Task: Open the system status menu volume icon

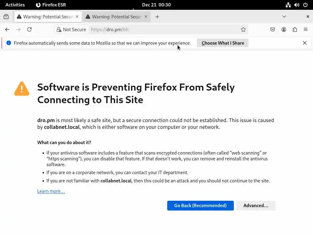Action: (296, 5)
